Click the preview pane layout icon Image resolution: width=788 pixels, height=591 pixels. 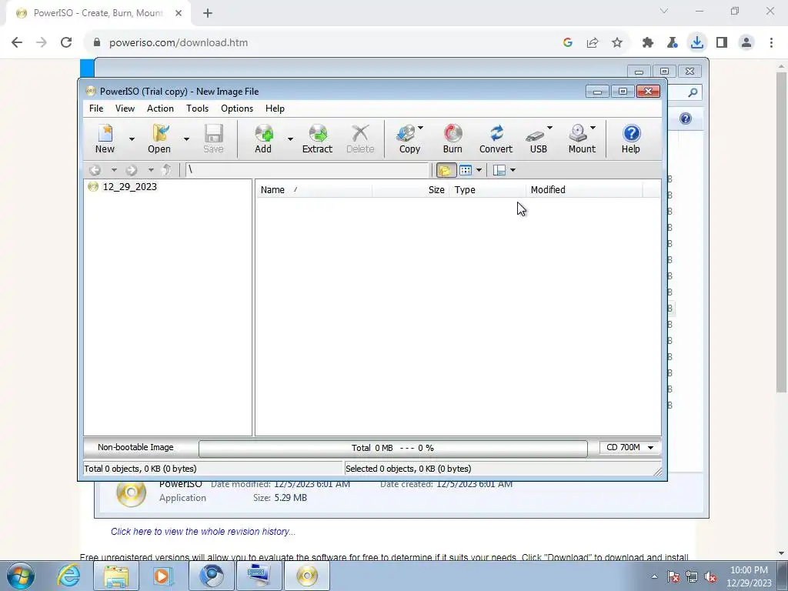[x=499, y=170]
